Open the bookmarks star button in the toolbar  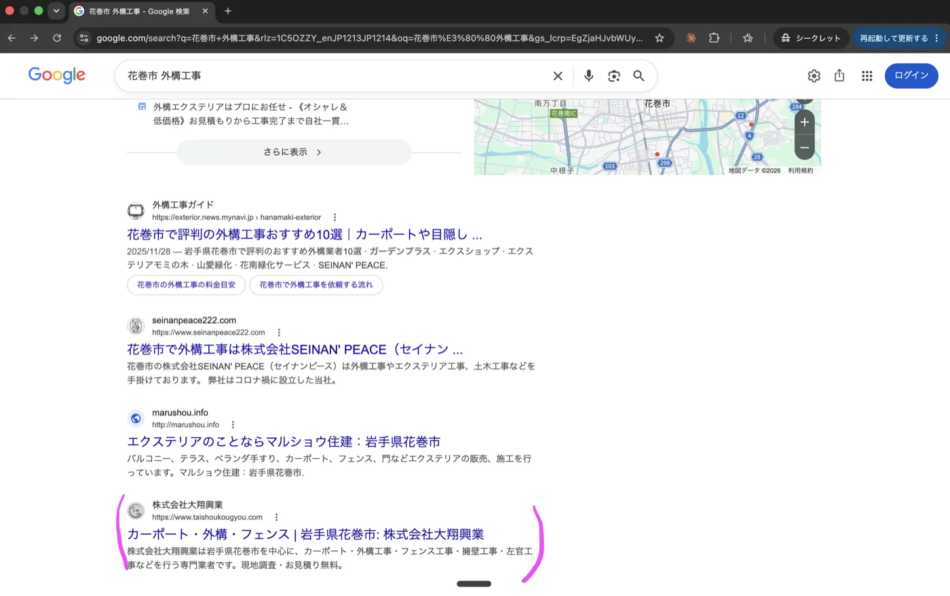pyautogui.click(x=748, y=38)
